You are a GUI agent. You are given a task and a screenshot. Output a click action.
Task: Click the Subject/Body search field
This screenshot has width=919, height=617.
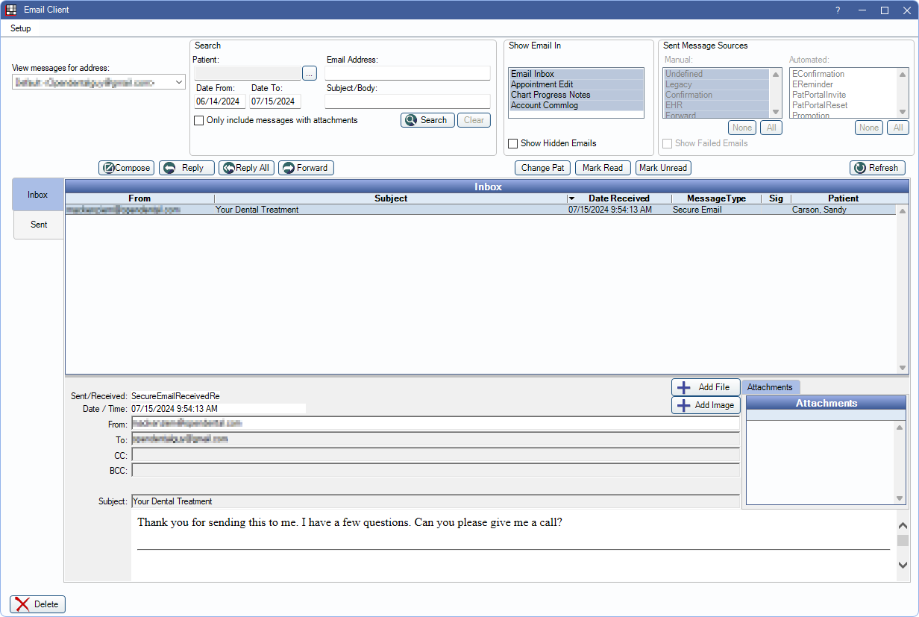coord(407,101)
